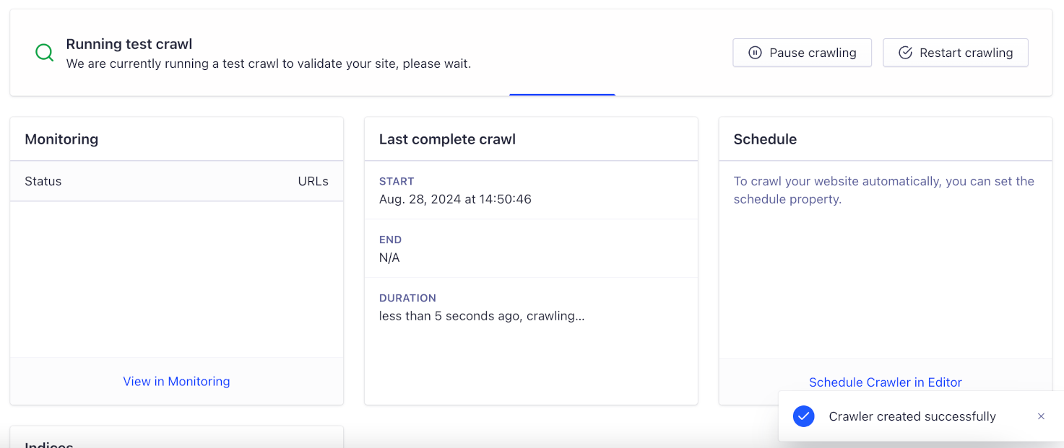Click the pause icon in Pause crawling
The width and height of the screenshot is (1064, 448).
point(755,53)
